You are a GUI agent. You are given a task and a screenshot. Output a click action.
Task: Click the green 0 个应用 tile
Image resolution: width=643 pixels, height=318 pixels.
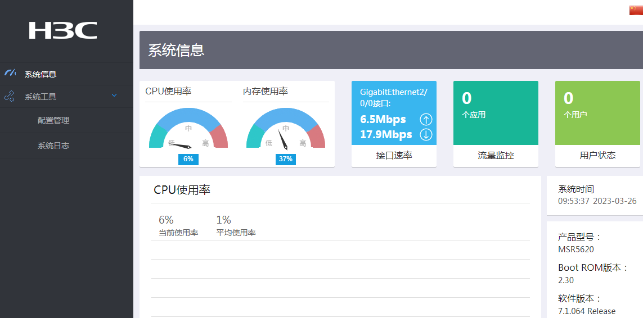[x=496, y=112]
